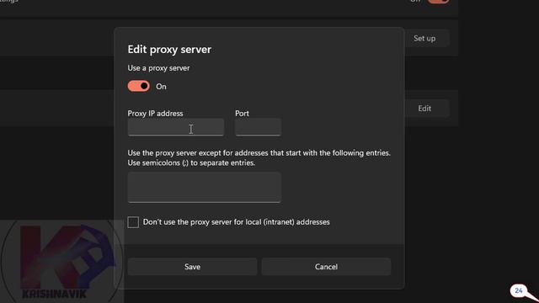This screenshot has width=539, height=303.
Task: Turn off the Use a proxy server toggle
Action: [x=138, y=86]
